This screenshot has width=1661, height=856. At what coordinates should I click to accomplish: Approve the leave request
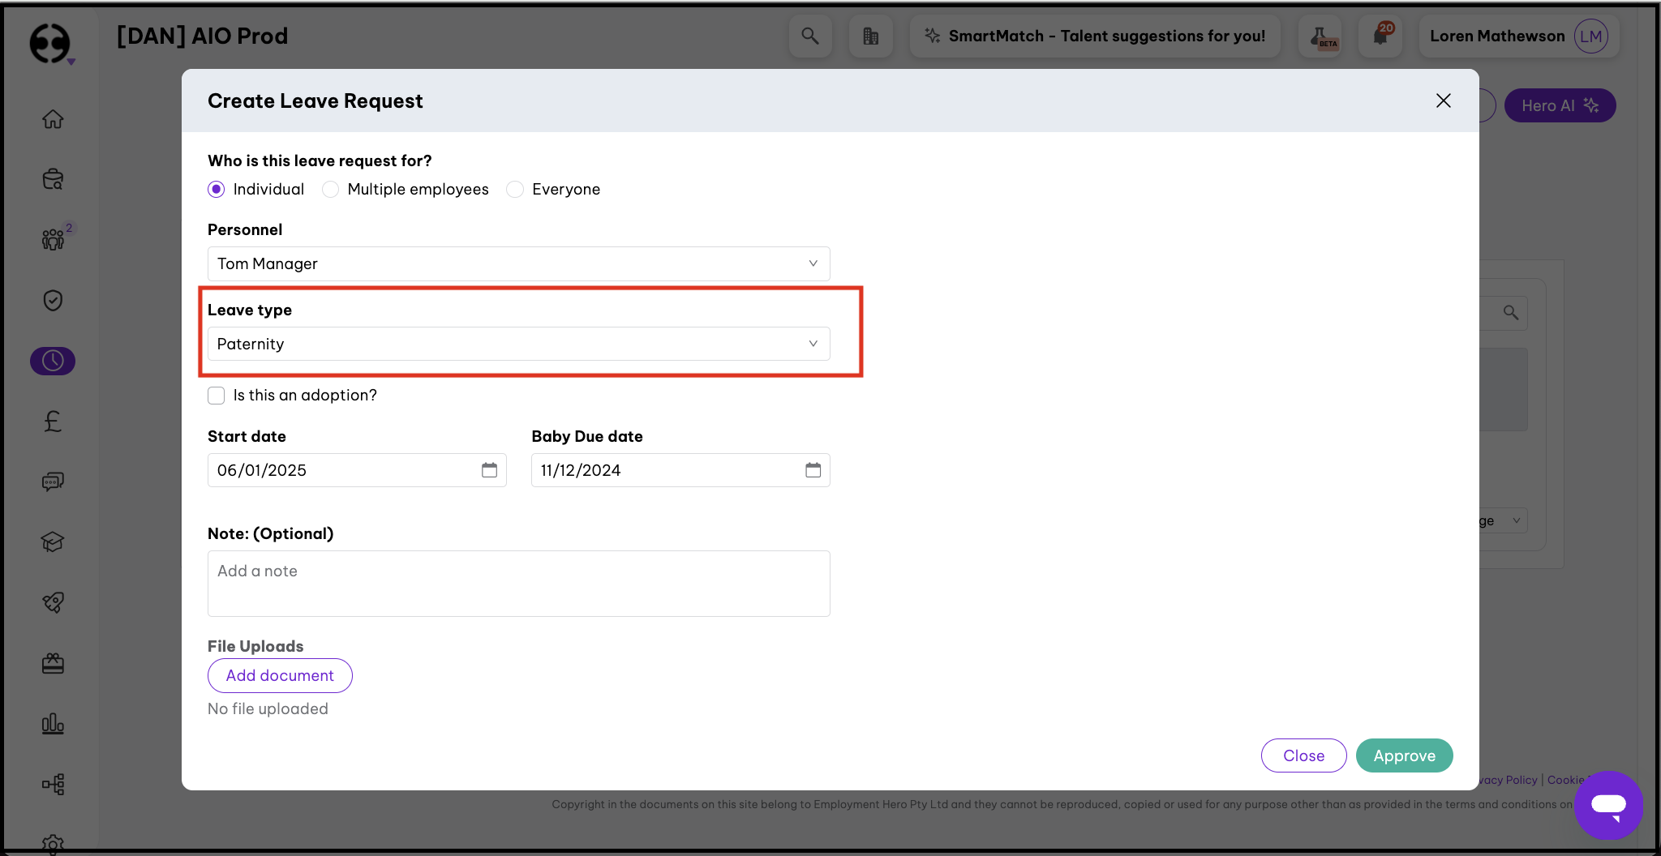[1404, 755]
